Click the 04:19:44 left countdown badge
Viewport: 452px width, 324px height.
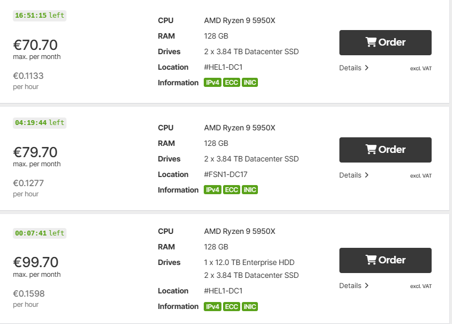point(40,123)
